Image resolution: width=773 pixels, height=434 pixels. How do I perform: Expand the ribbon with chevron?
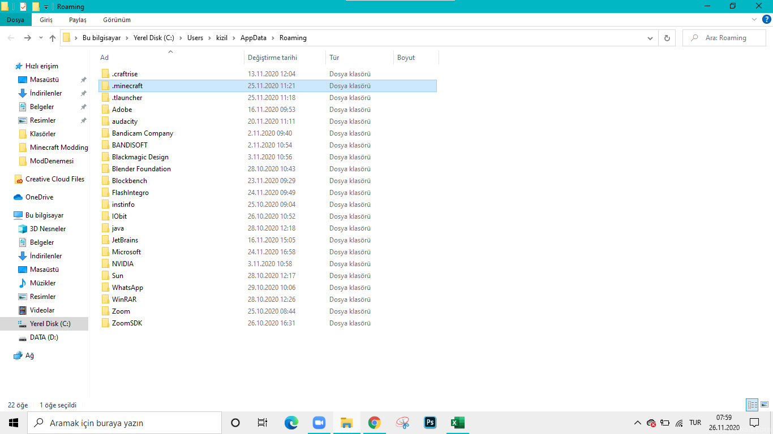coord(754,19)
